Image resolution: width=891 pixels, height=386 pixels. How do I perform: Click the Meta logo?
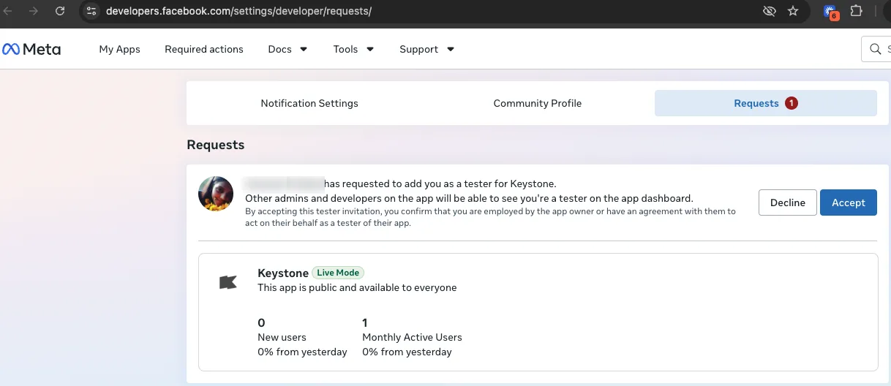(31, 49)
